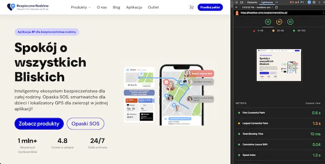Click the '10 ms' Total Blocking Time value
This screenshot has width=325, height=164.
(x=316, y=134)
